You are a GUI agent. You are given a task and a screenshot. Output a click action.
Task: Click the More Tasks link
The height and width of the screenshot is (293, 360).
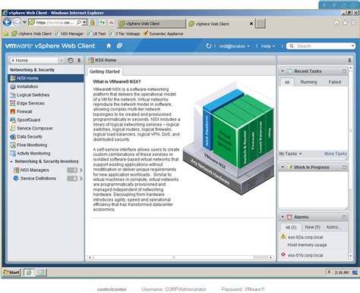[x=336, y=154]
